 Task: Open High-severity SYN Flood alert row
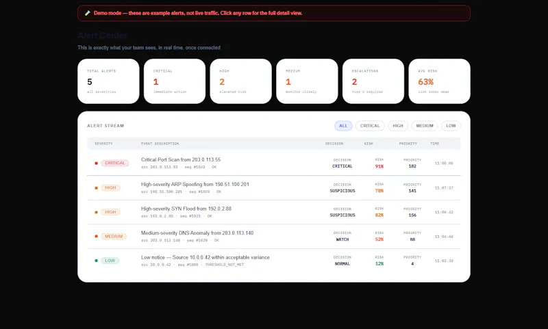click(x=273, y=212)
